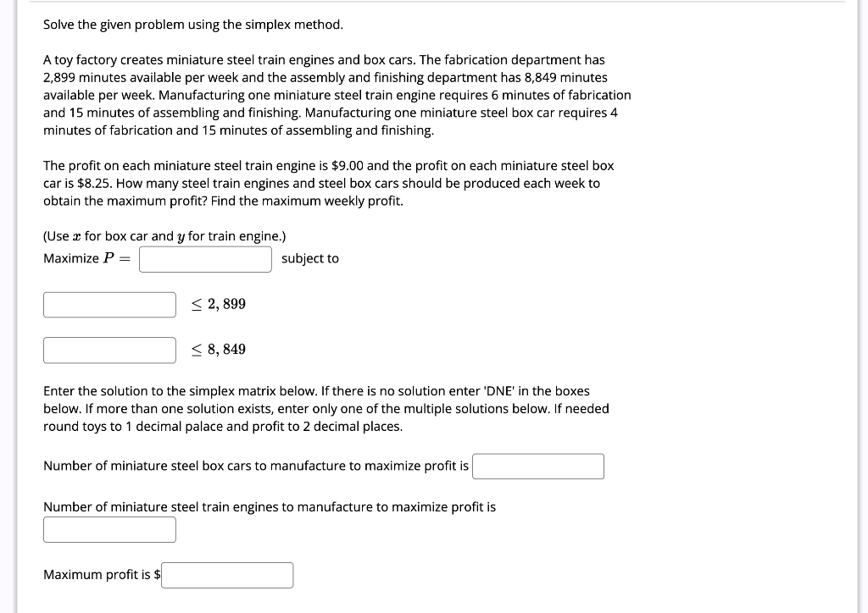Focus the empty box under train engines question
The image size is (868, 613).
[x=109, y=529]
